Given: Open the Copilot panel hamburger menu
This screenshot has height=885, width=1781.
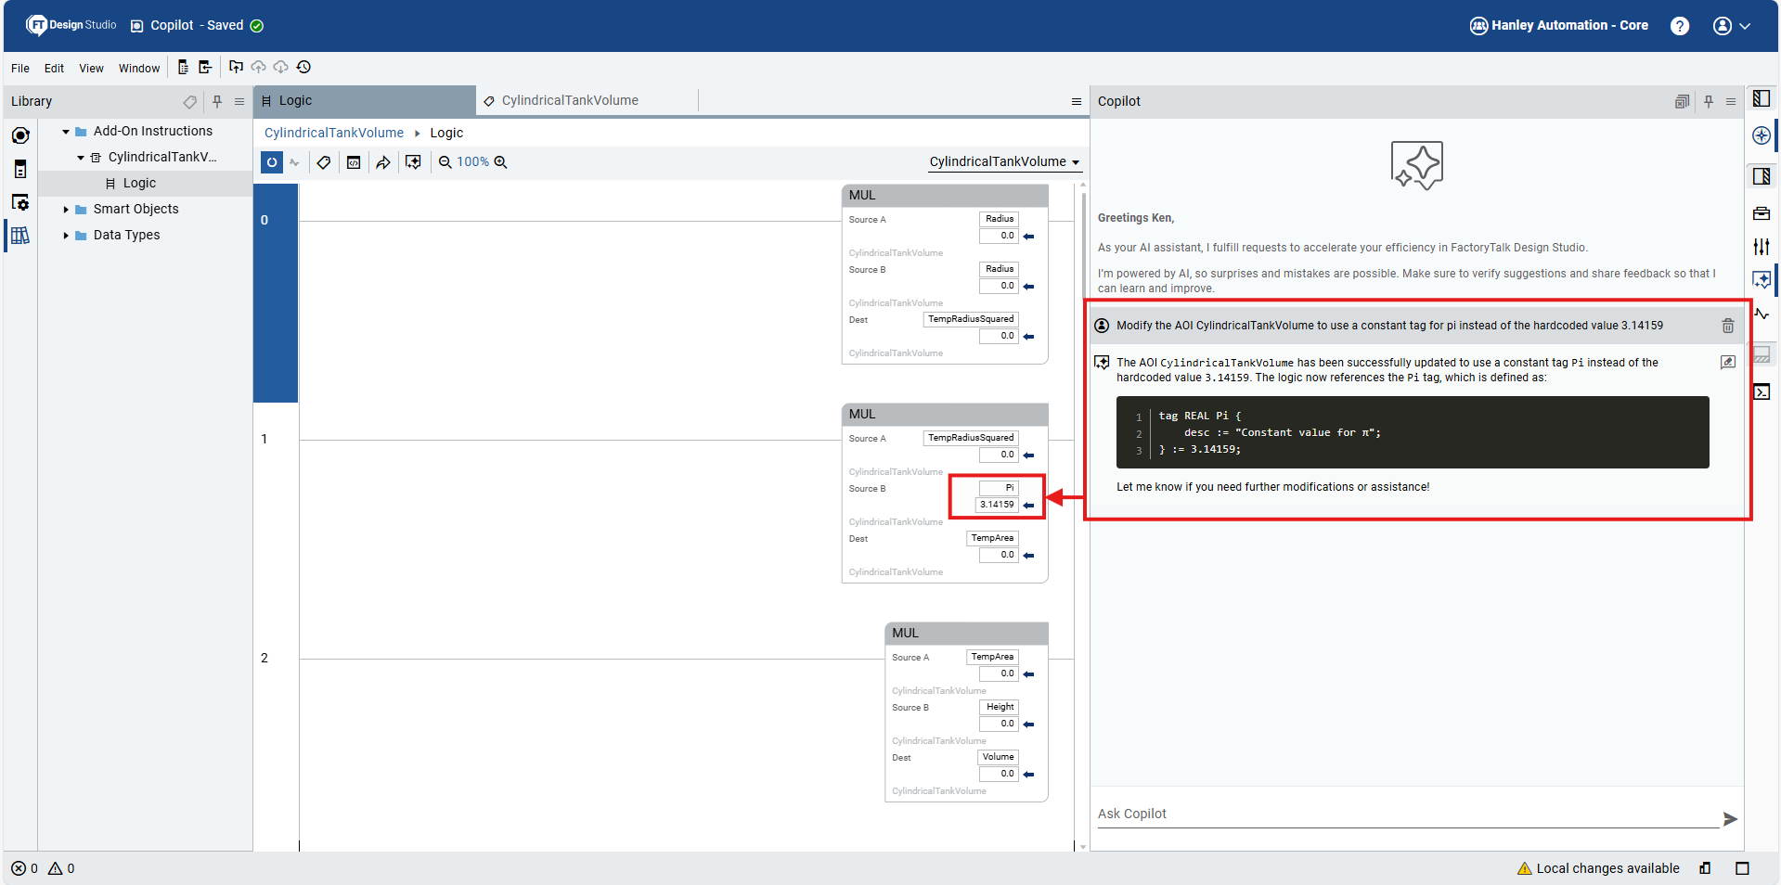Looking at the screenshot, I should pyautogui.click(x=1731, y=101).
